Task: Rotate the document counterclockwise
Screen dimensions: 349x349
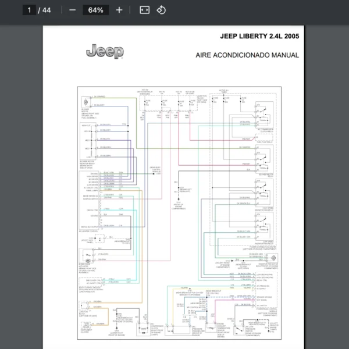Action: (162, 10)
